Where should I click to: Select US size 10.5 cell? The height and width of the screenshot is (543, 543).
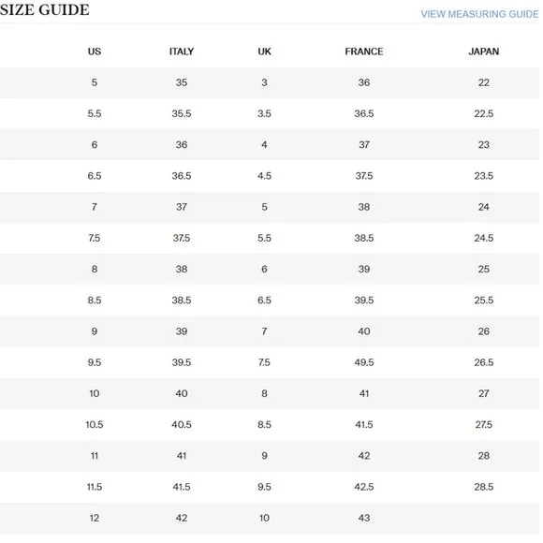[95, 425]
